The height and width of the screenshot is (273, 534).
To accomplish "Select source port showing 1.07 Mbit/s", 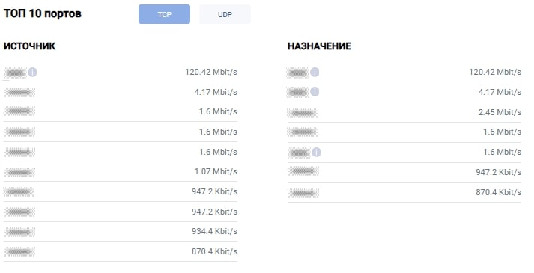I will tap(19, 172).
